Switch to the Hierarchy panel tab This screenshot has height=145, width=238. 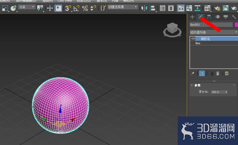click(209, 17)
